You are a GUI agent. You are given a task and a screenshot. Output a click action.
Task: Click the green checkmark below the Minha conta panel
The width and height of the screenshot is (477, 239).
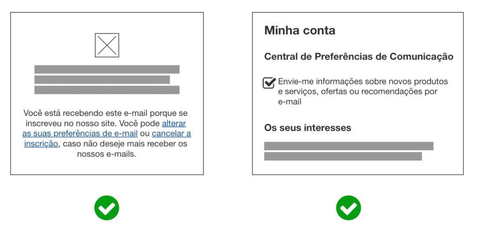click(348, 208)
